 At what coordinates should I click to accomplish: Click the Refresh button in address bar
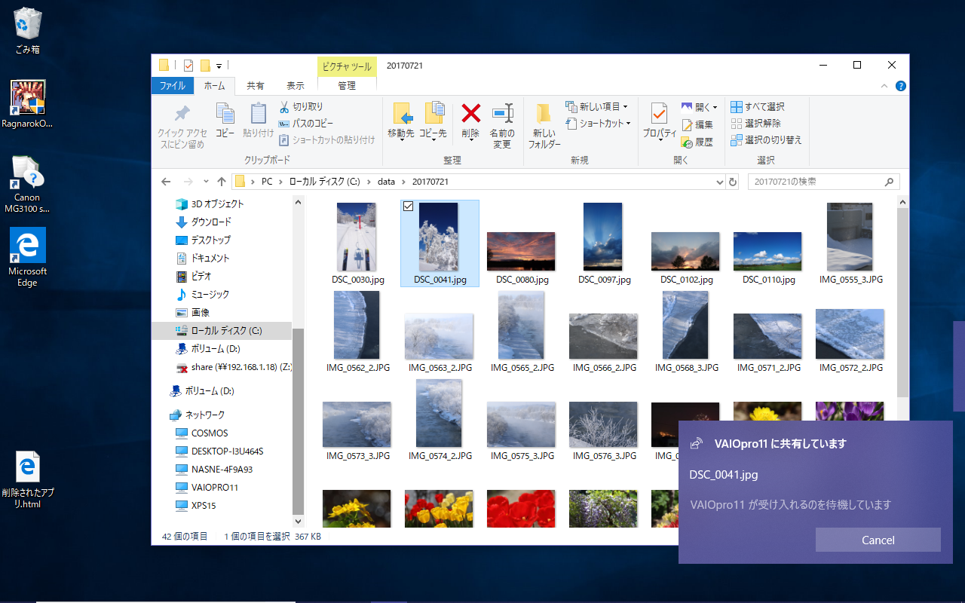click(x=732, y=182)
